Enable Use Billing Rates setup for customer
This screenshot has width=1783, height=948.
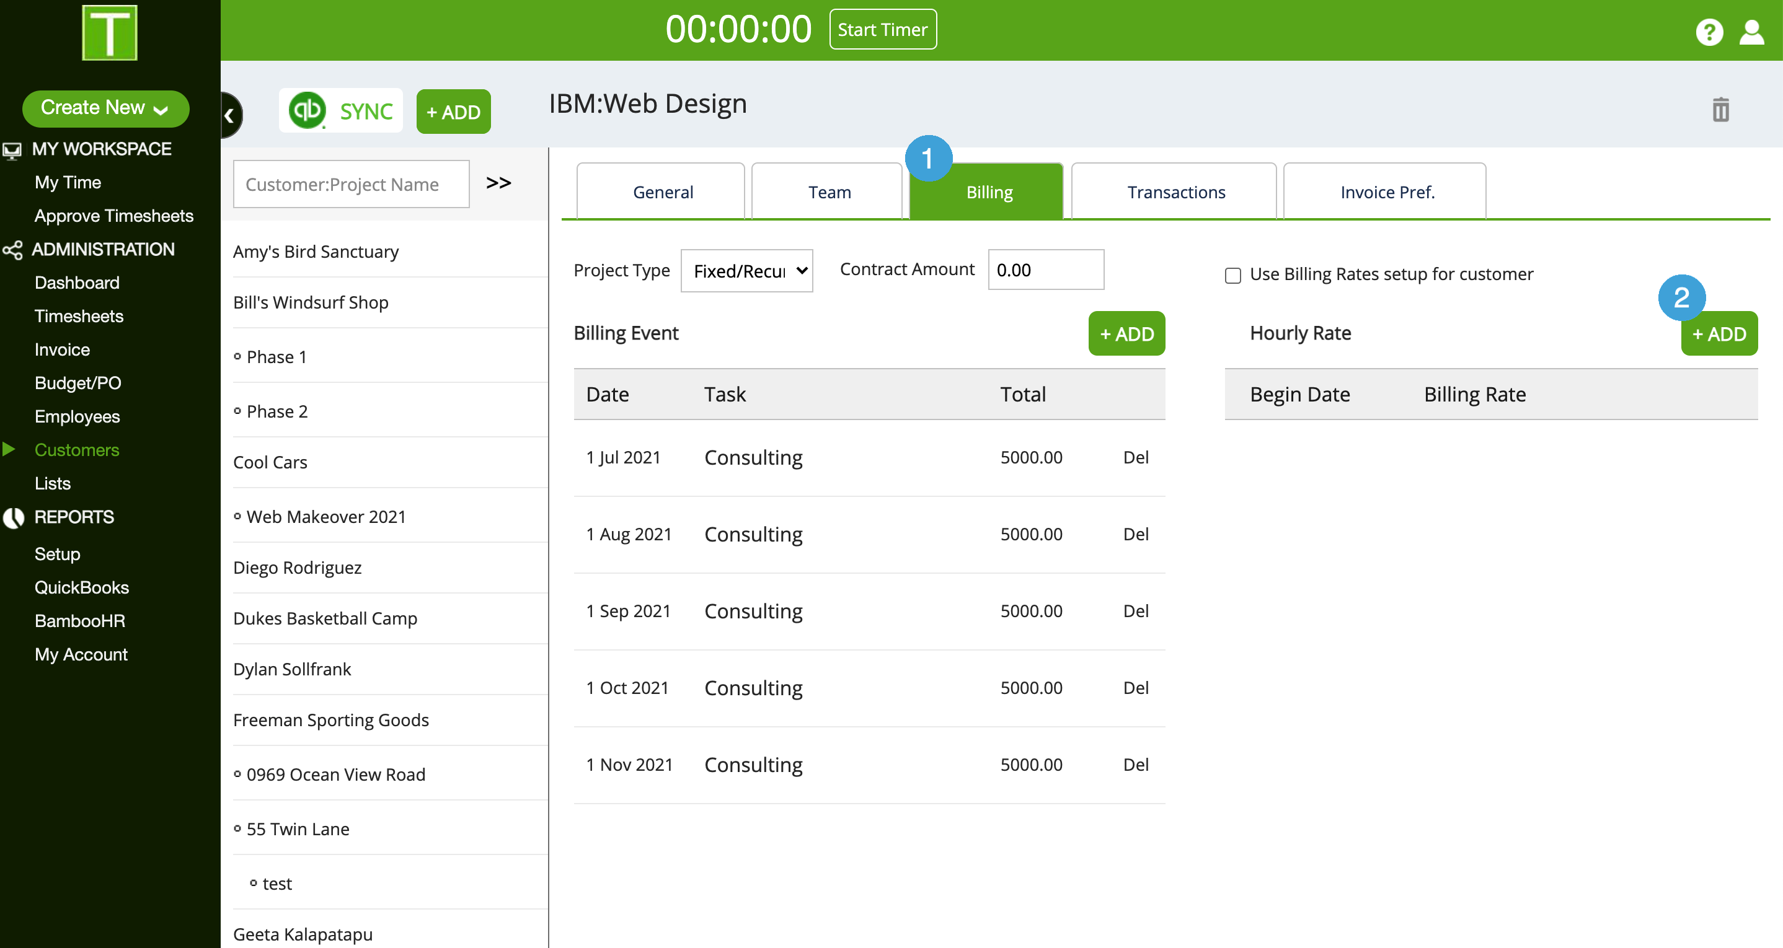pyautogui.click(x=1232, y=275)
